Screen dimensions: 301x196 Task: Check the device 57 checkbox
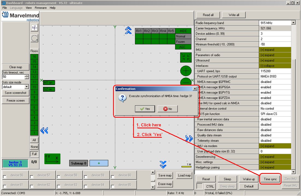(x=32, y=177)
